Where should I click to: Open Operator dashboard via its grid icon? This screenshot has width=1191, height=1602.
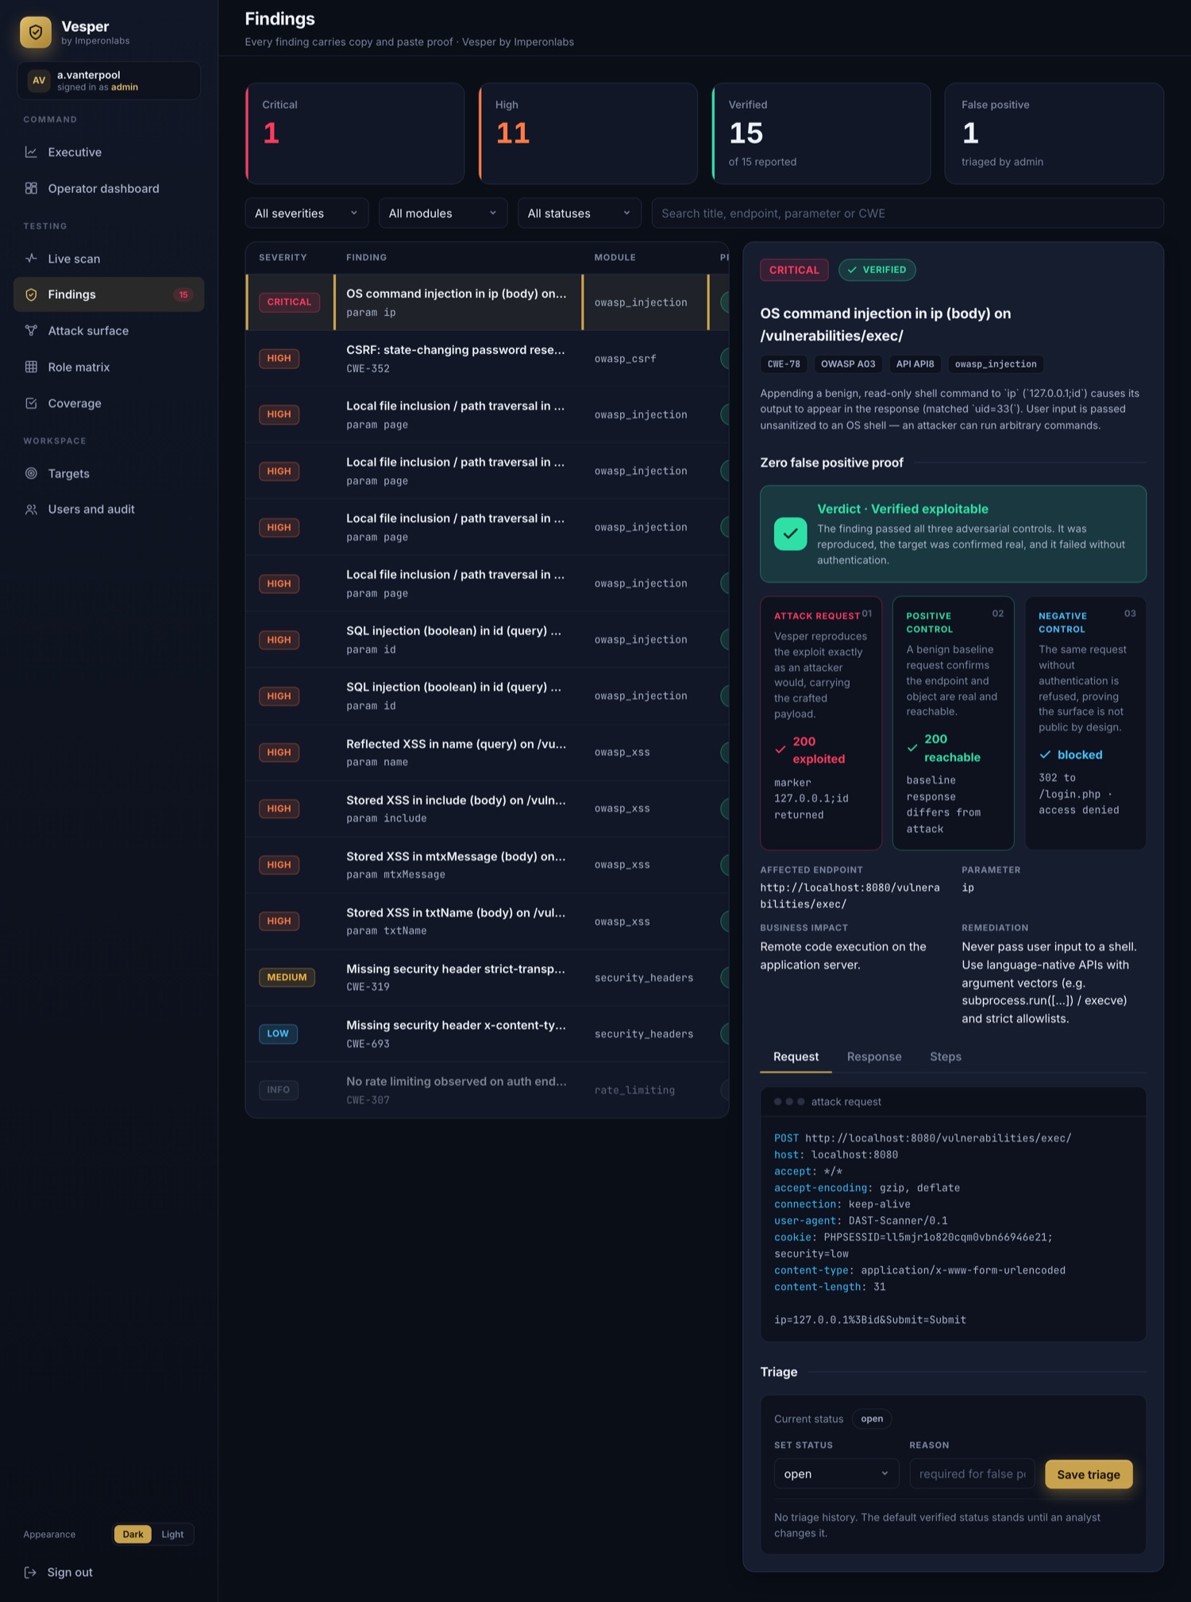pyautogui.click(x=31, y=188)
